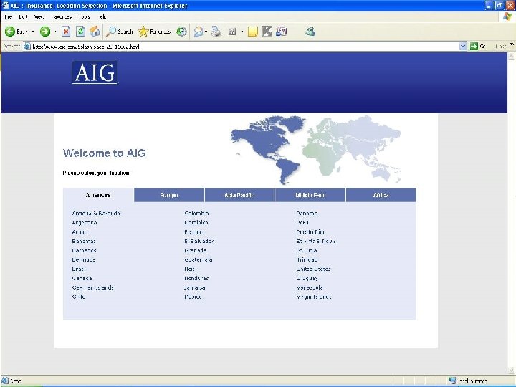
Task: Expand the Mail button dropdown arrow
Action: [x=206, y=32]
